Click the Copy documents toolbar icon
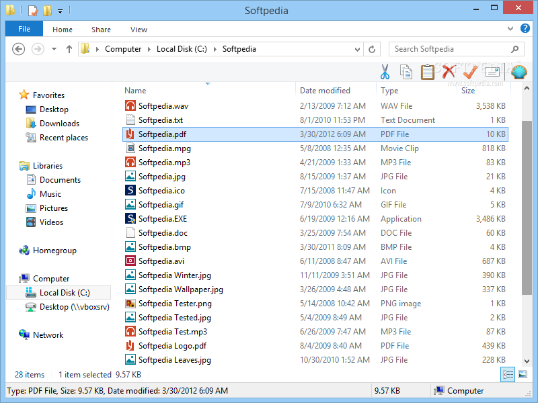The image size is (538, 403). [x=406, y=72]
